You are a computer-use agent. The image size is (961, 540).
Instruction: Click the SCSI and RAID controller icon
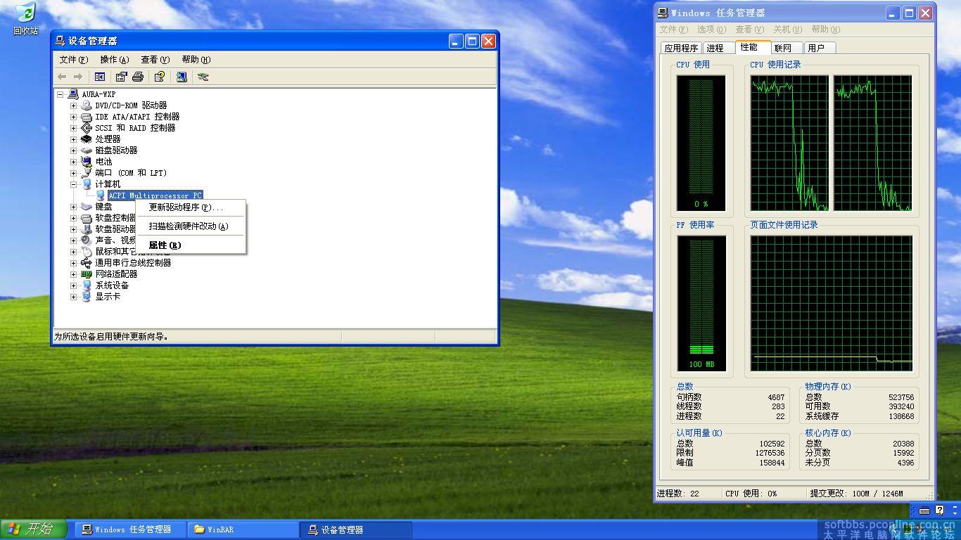pos(87,128)
